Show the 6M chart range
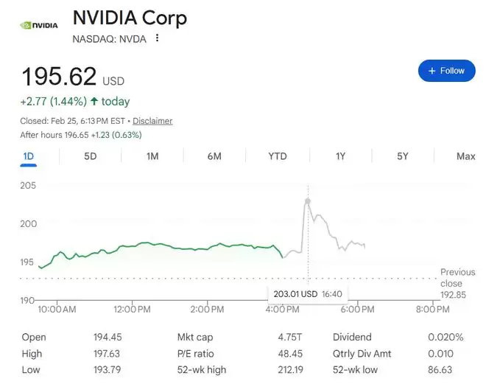 click(x=214, y=156)
